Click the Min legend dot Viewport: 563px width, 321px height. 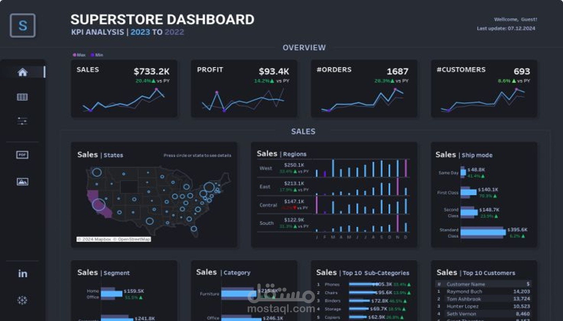92,55
